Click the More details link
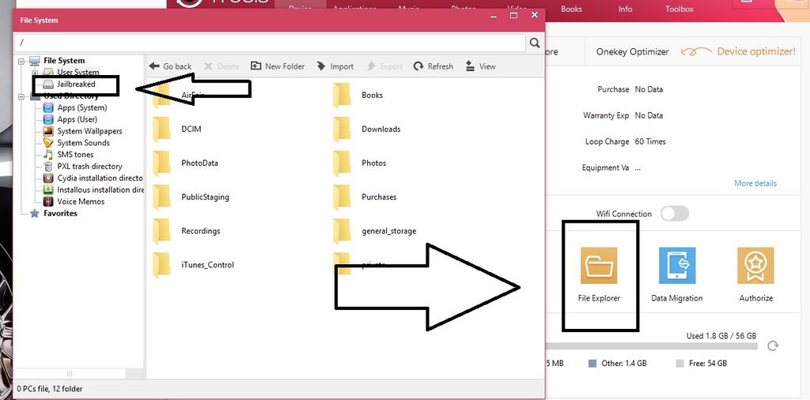 click(x=755, y=183)
